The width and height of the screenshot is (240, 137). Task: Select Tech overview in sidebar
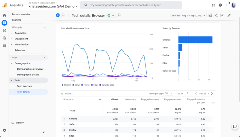[x=25, y=86]
